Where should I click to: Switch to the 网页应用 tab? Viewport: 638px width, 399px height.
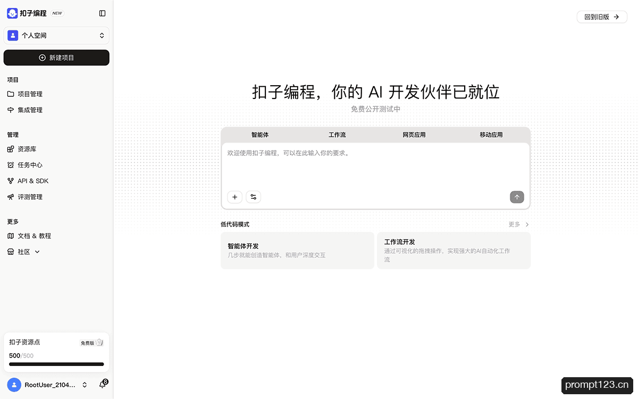click(x=414, y=135)
